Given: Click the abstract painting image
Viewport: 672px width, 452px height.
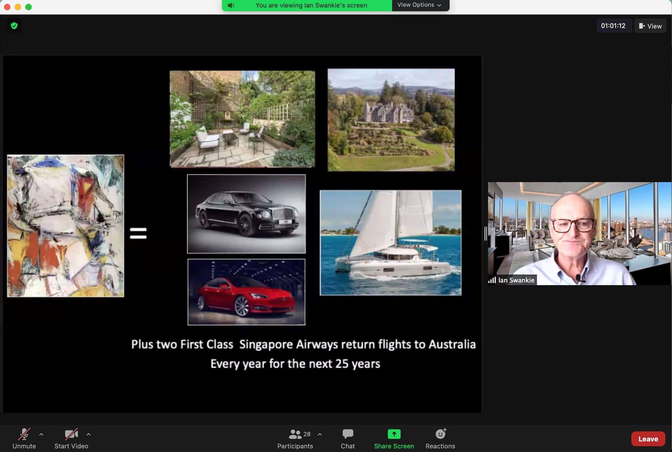Looking at the screenshot, I should click(66, 226).
